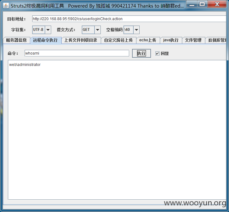Switch to the 数据库管理 tab
Viewport: 229px width, 212px height.
click(216, 40)
